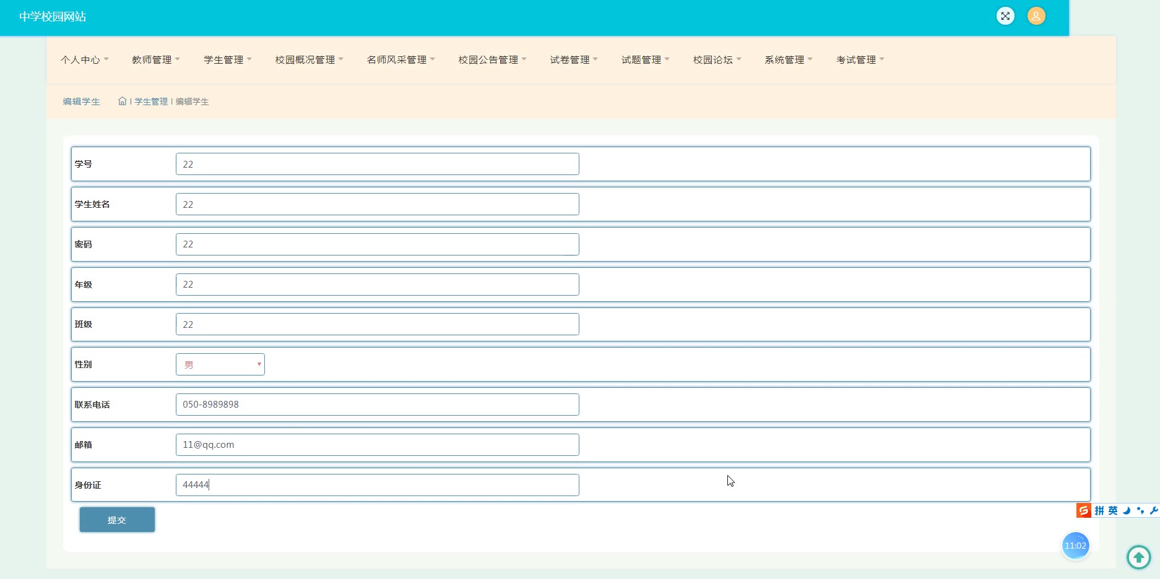1160x579 pixels.
Task: Click the 身份证 field label
Action: 88,485
